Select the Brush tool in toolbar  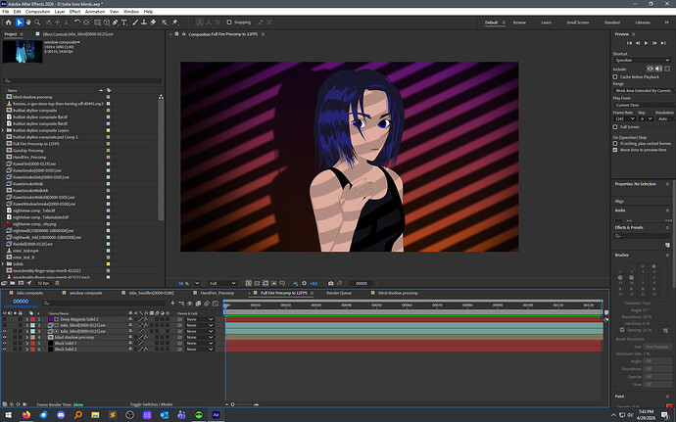[x=135, y=23]
